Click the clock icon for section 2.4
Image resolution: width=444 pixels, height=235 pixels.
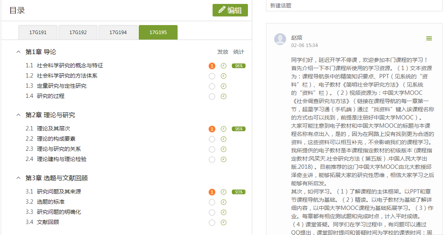click(x=224, y=159)
